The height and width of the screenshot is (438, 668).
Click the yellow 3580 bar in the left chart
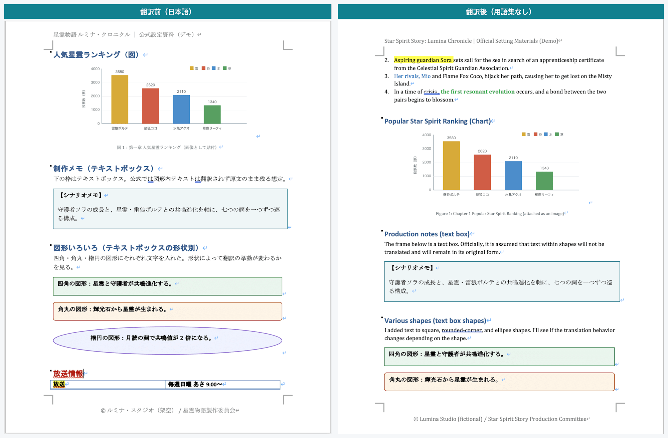120,99
